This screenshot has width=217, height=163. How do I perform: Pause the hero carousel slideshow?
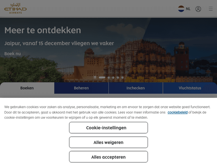(95, 77)
